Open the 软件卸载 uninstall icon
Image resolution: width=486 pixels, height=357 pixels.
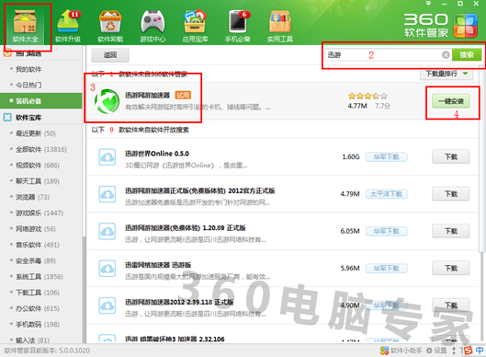[x=110, y=26]
